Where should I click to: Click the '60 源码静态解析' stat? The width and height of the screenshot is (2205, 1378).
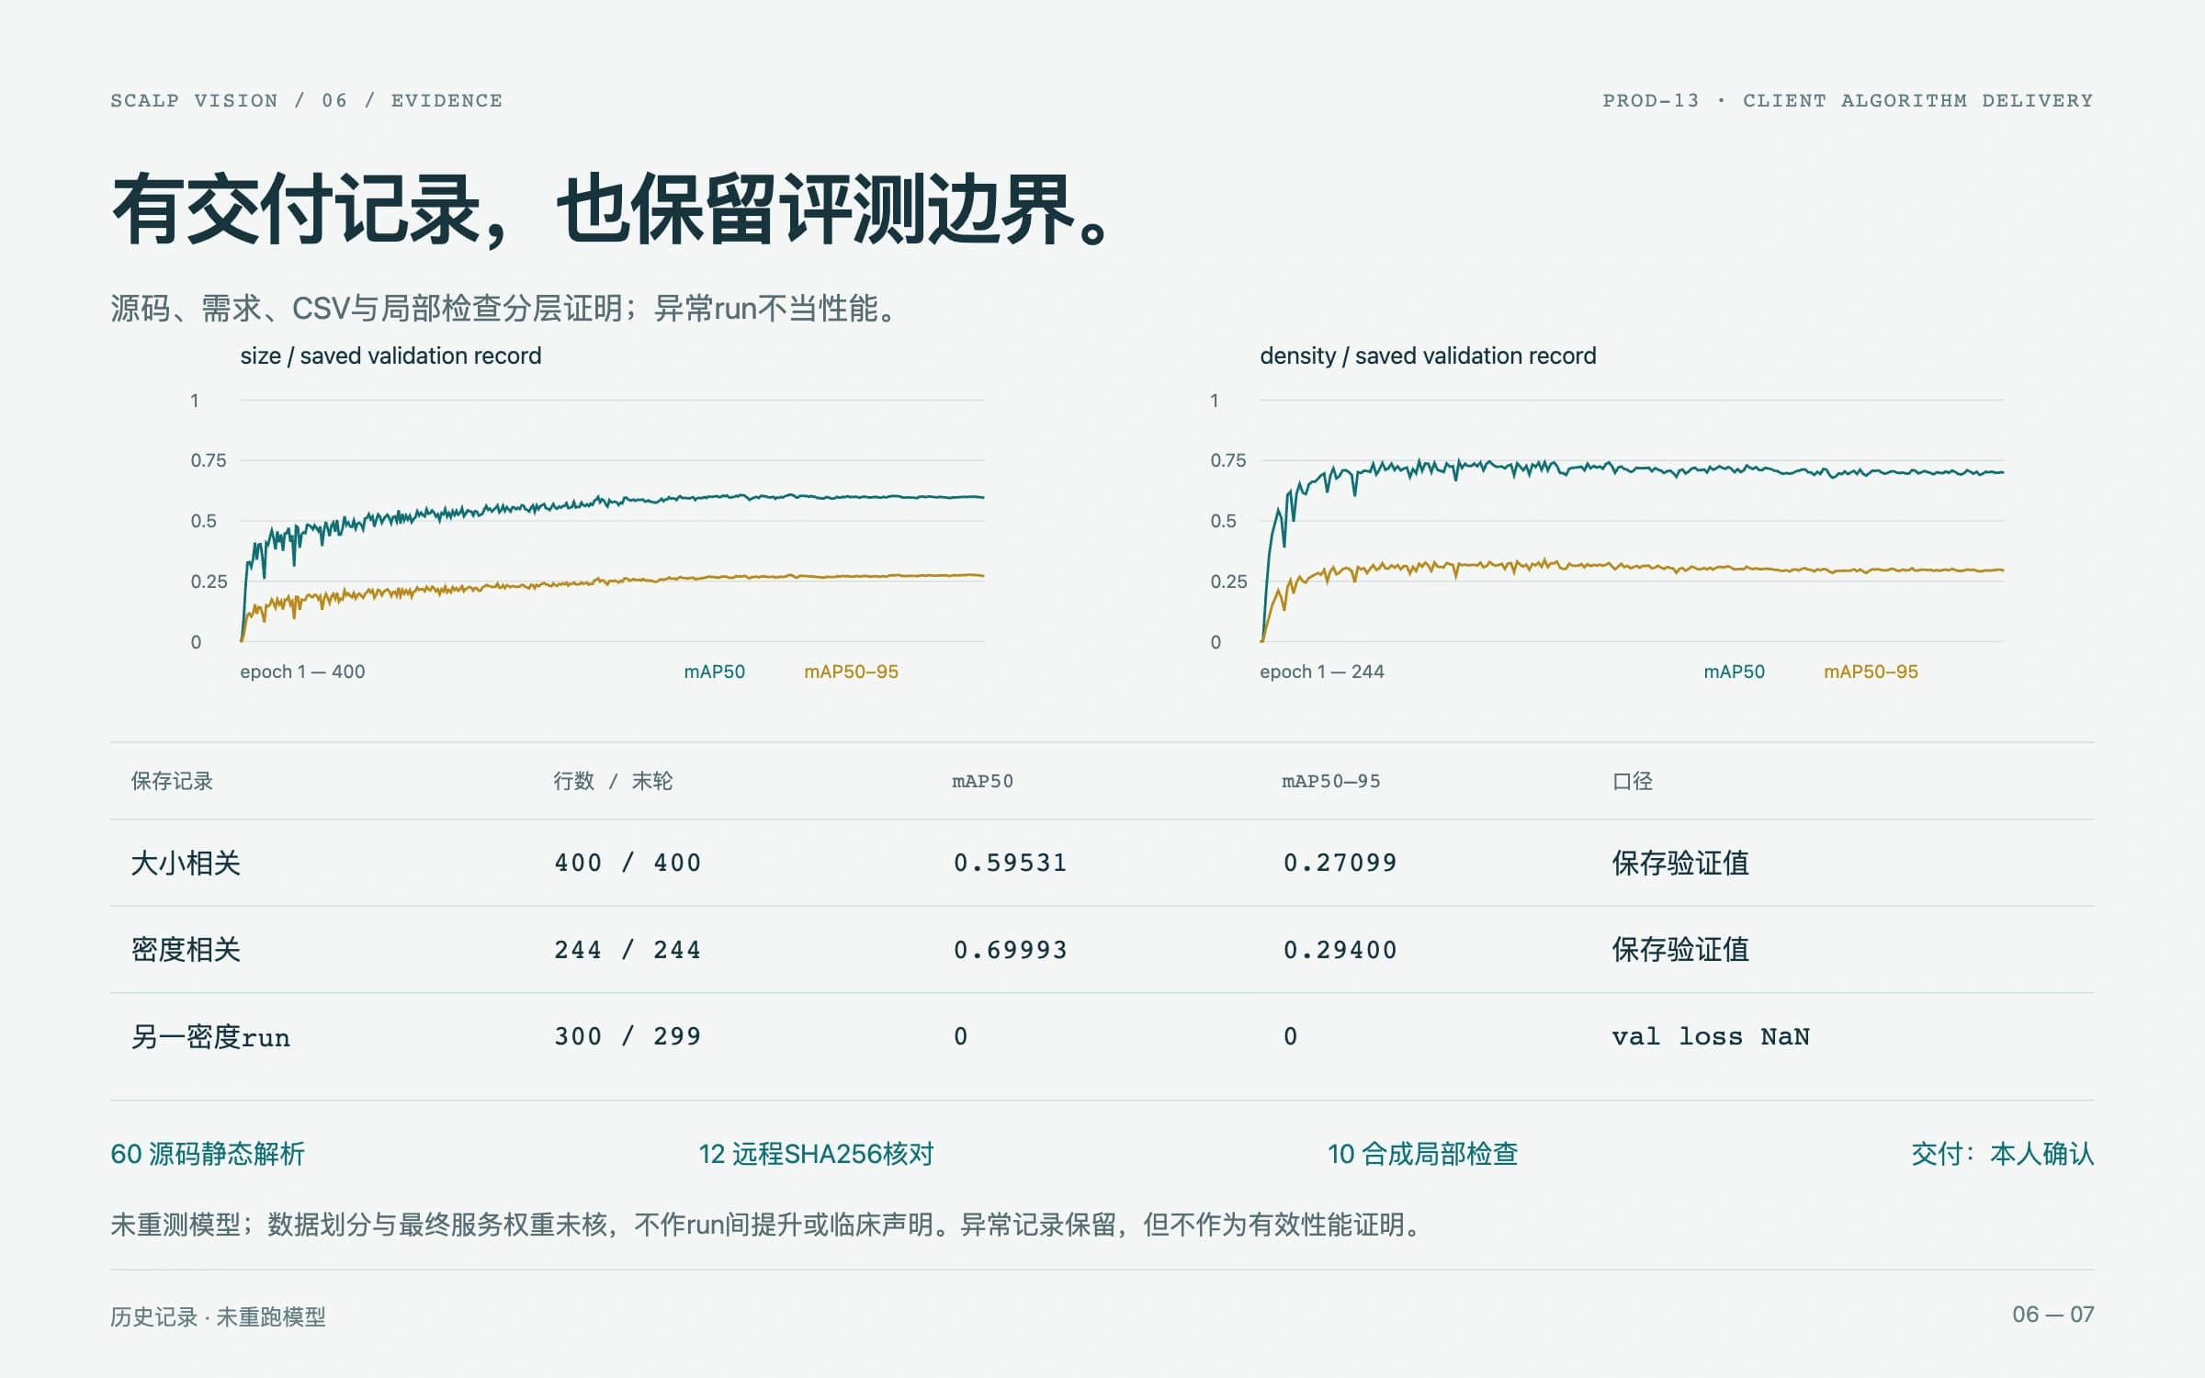(208, 1154)
